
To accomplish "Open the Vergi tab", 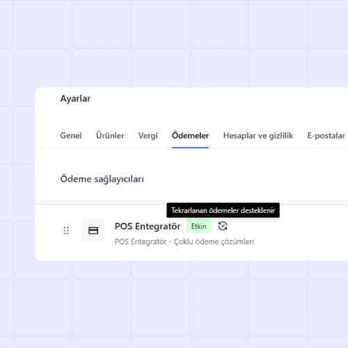I will (148, 136).
